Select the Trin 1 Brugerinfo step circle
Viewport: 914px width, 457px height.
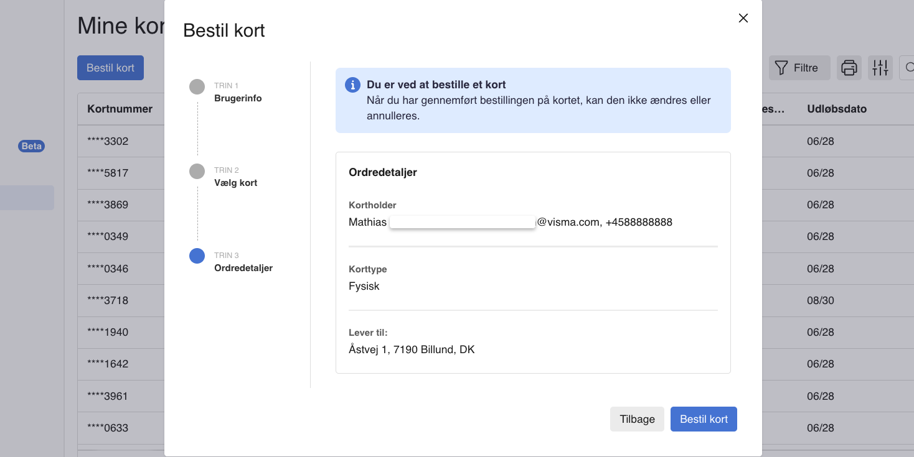[x=197, y=86]
